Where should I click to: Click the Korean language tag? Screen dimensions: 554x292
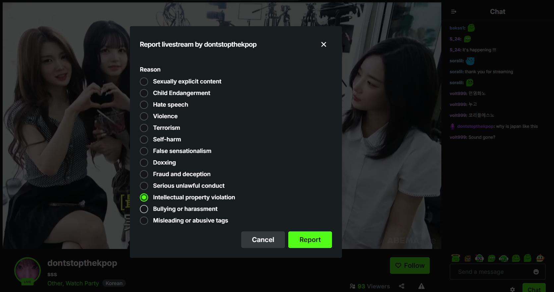coord(114,283)
